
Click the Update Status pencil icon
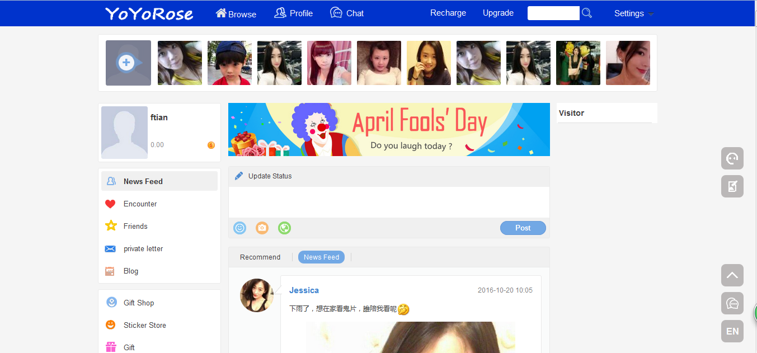239,176
